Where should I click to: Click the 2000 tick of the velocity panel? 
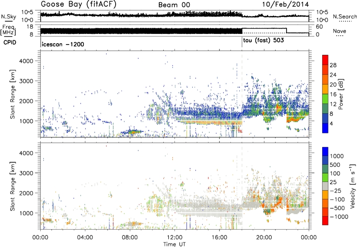[x=26, y=193]
